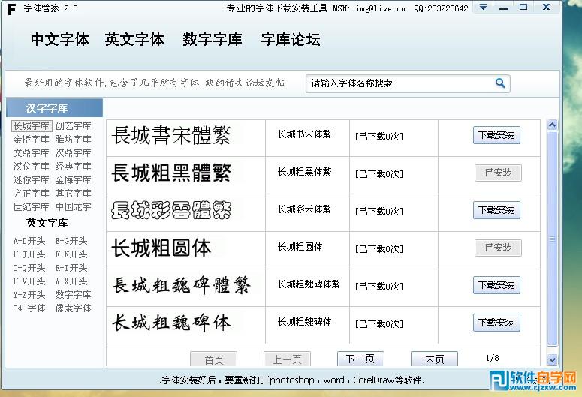The width and height of the screenshot is (582, 397).
Task: Click the 长城彩云体繁 font name text
Action: click(304, 209)
